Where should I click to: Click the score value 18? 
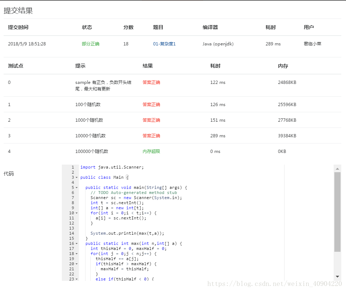point(126,44)
